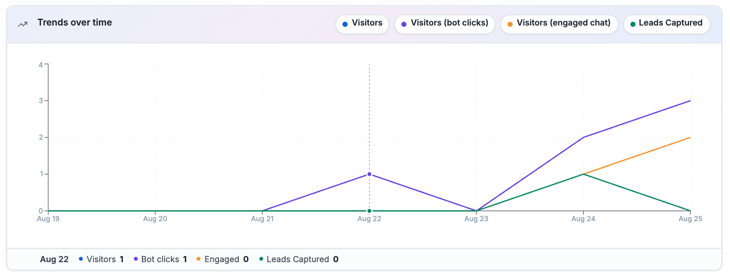The height and width of the screenshot is (279, 730).
Task: Click the Aug 22 date in footer summary
Action: [55, 259]
